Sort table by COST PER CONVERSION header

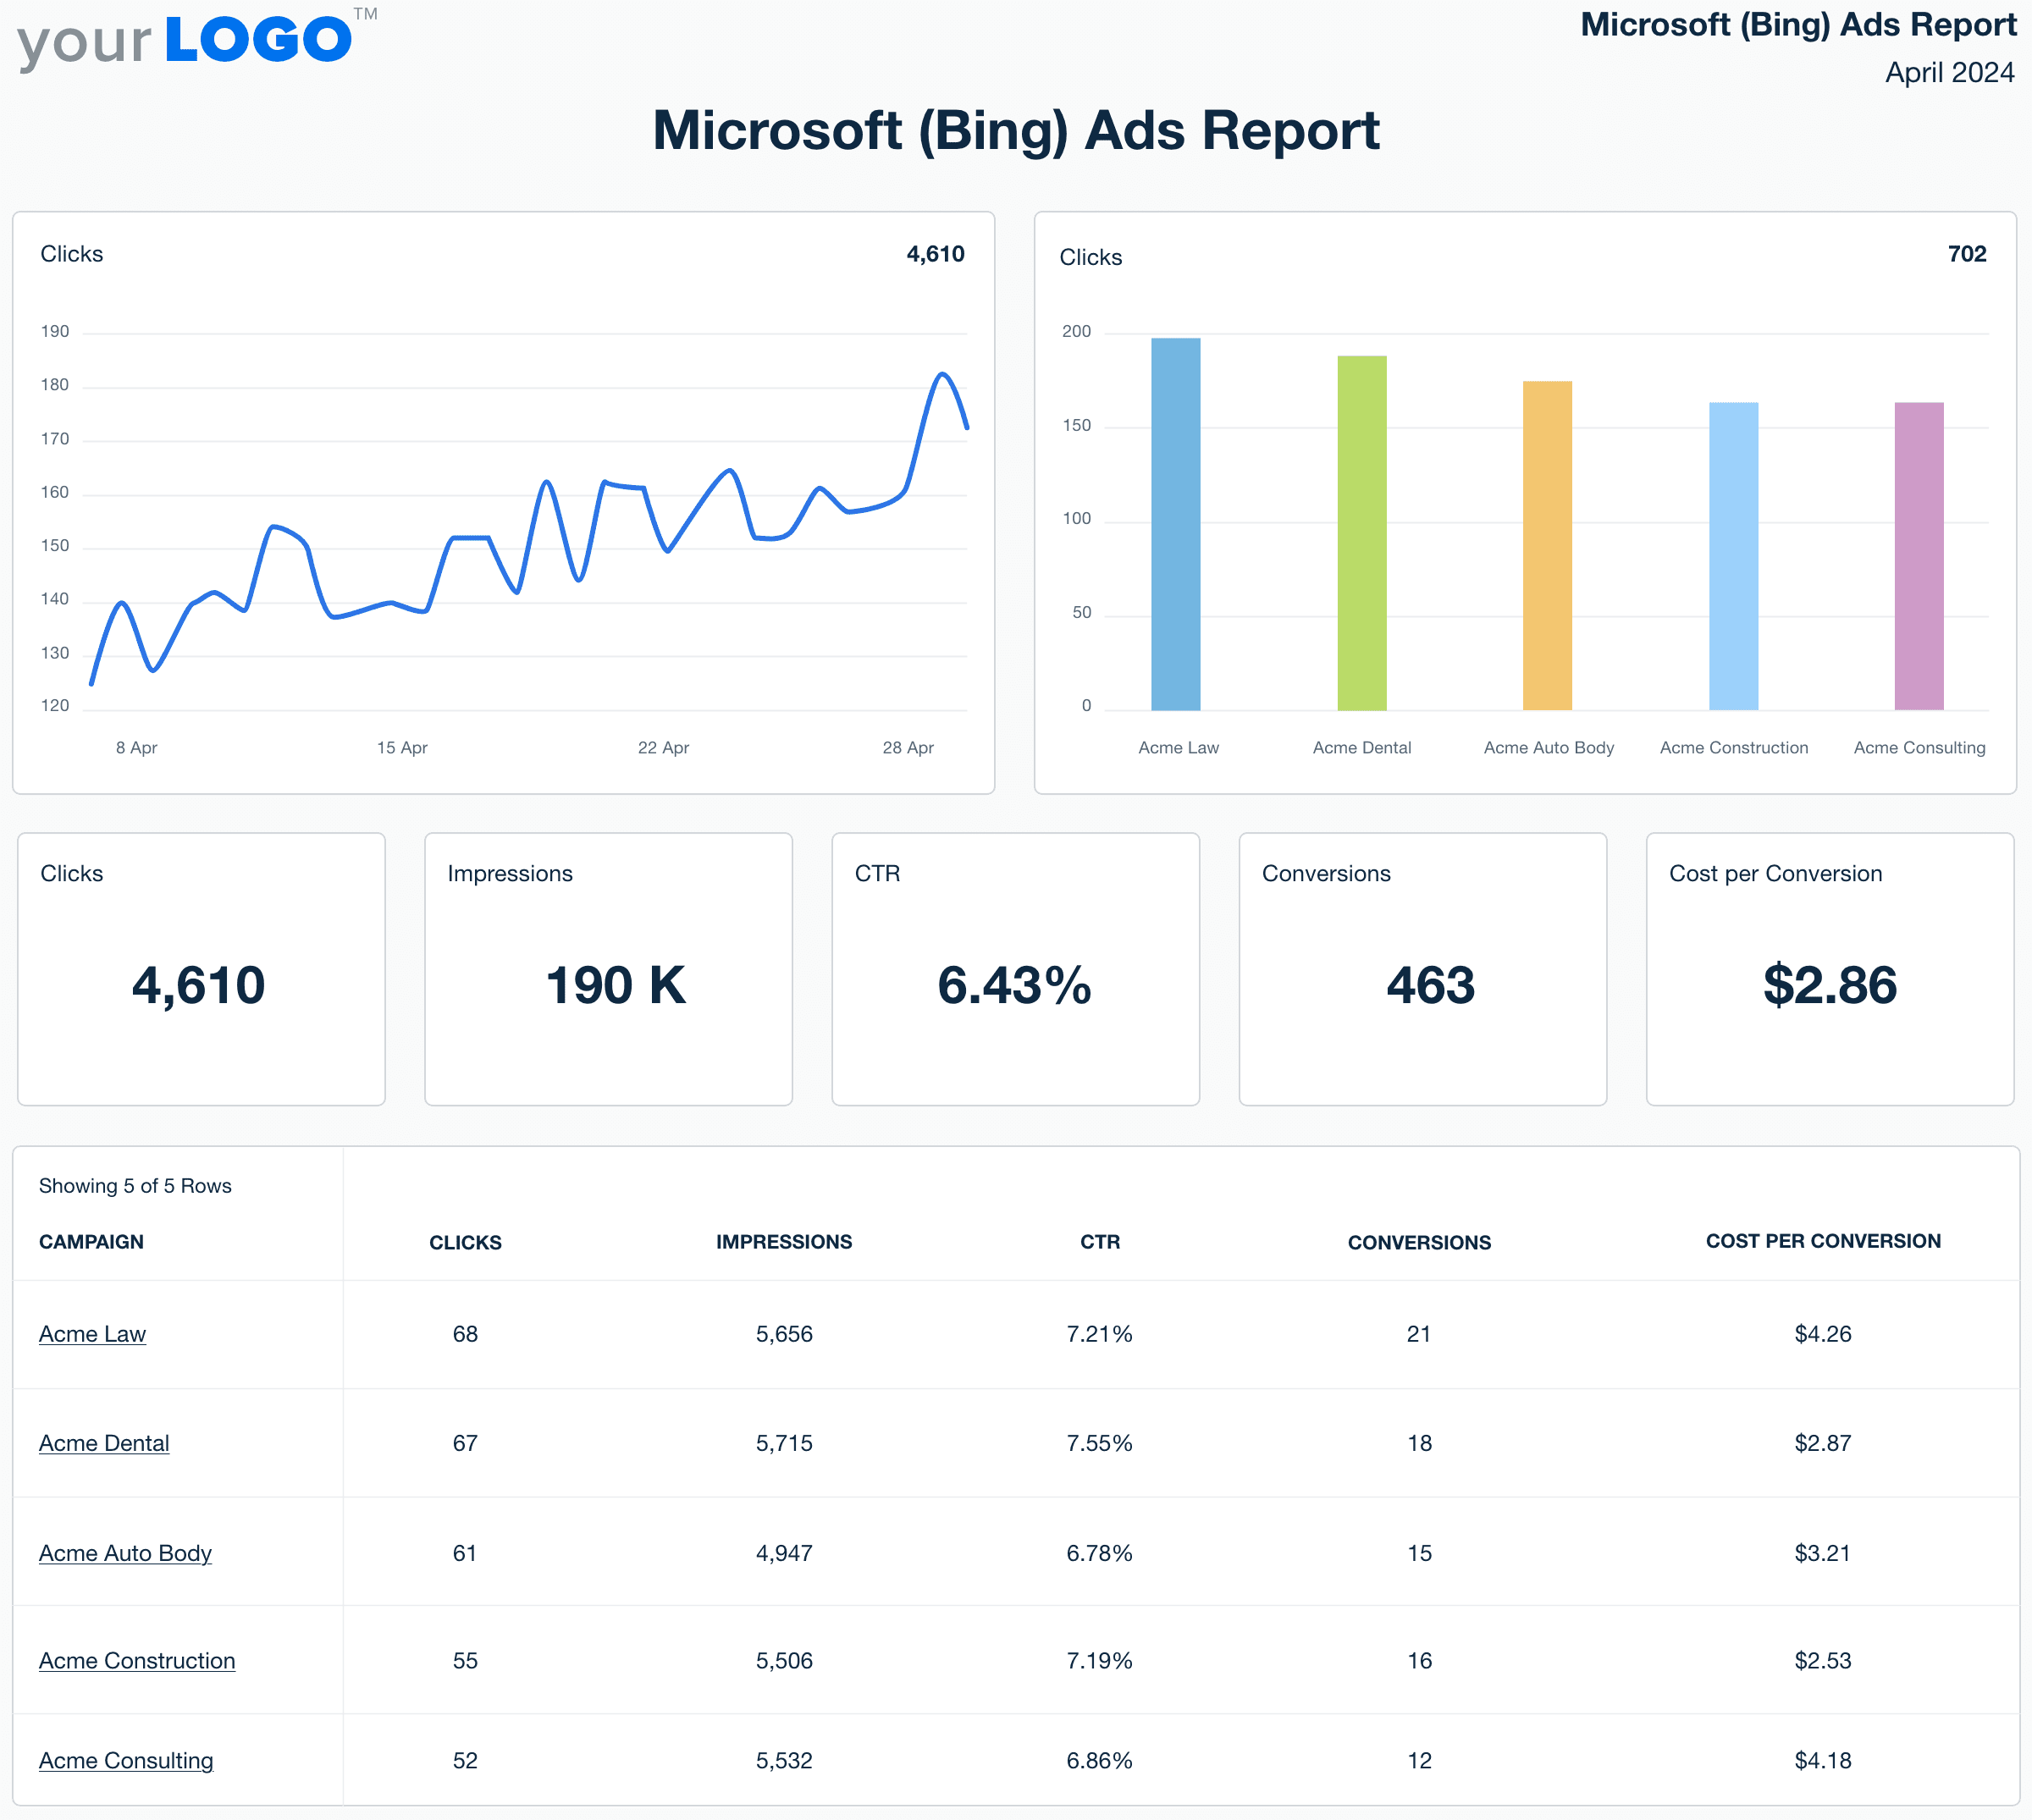pos(1822,1241)
